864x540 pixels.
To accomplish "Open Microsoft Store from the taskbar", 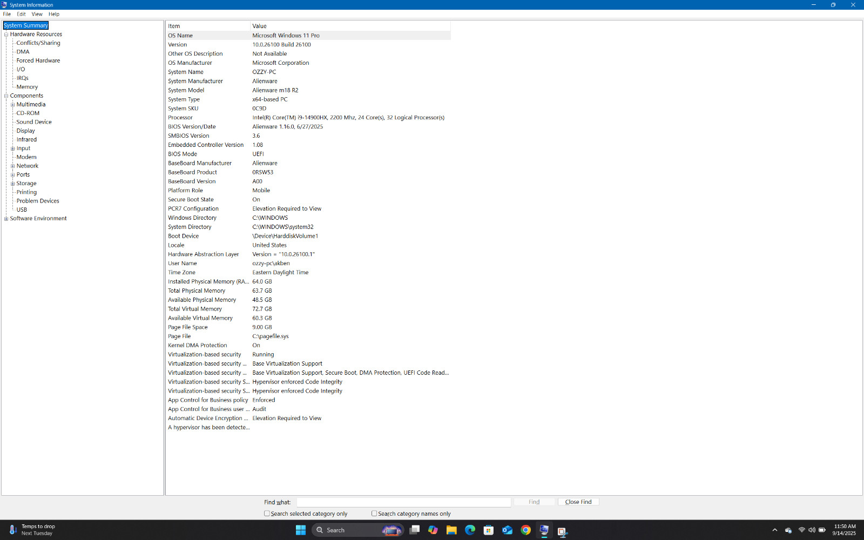I will [x=489, y=530].
